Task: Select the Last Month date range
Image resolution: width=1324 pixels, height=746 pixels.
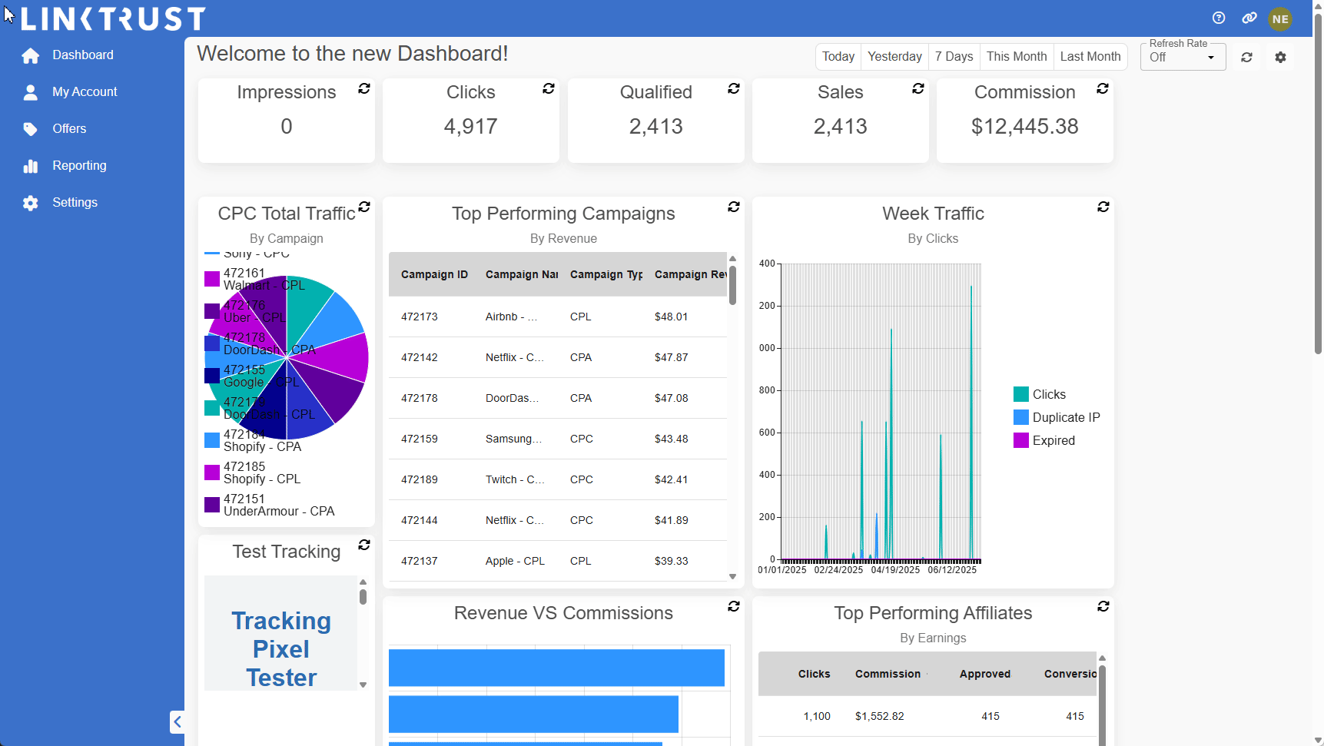Action: point(1090,57)
